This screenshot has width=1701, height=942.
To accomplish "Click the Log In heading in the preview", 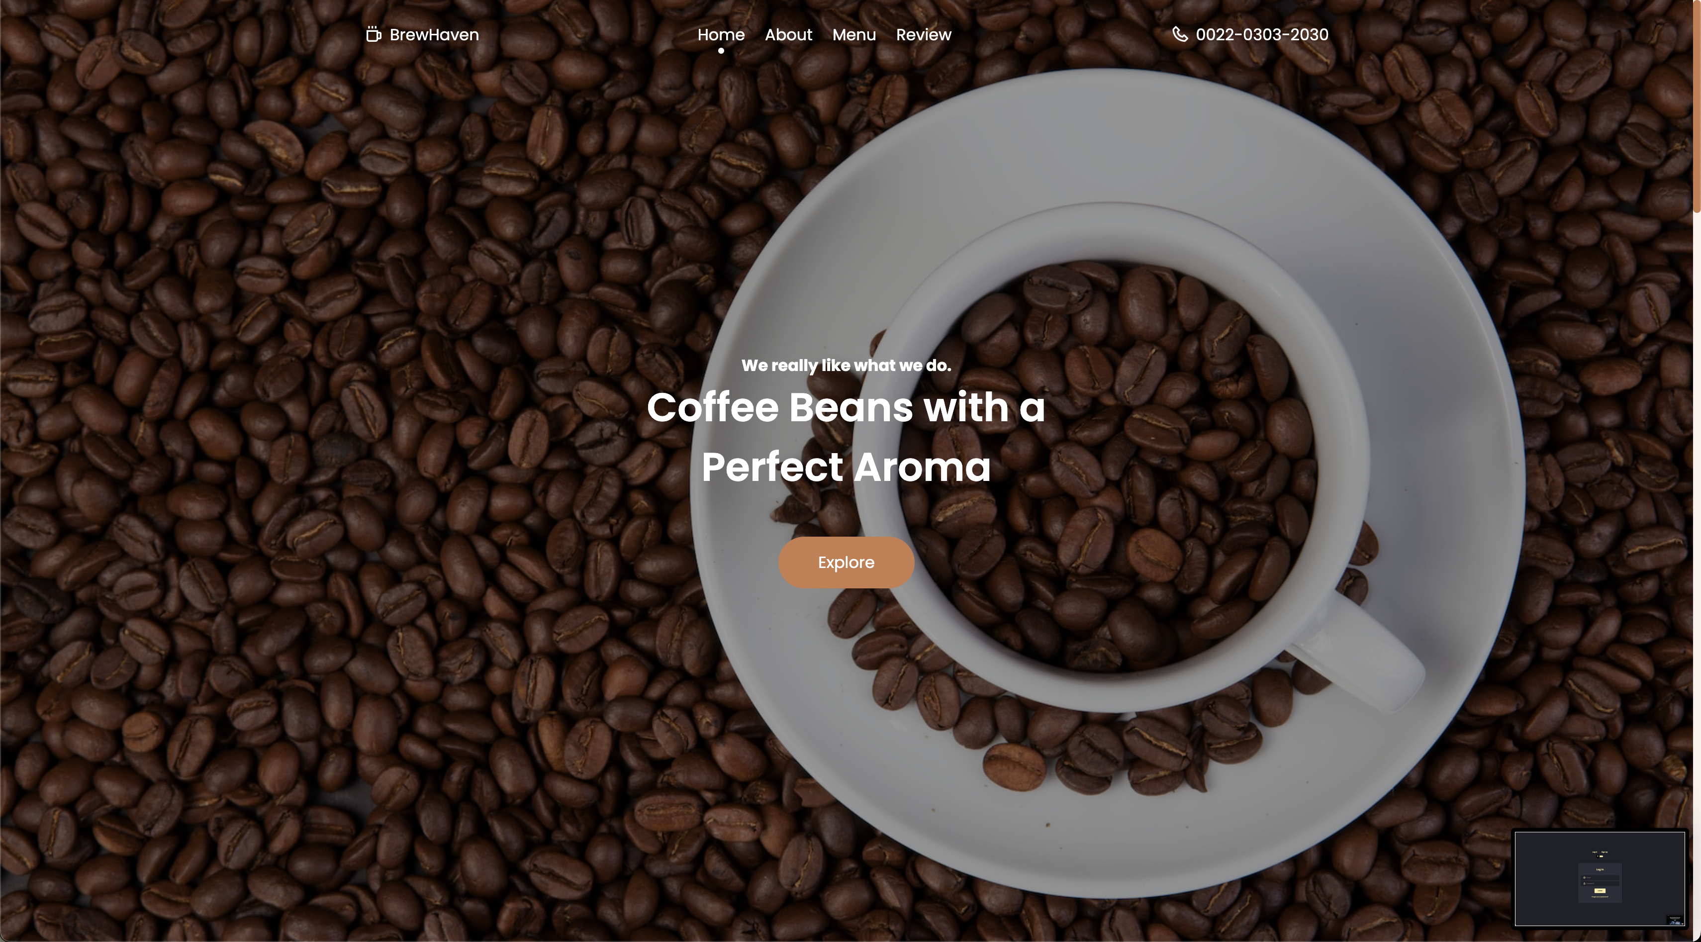I will tap(1600, 870).
